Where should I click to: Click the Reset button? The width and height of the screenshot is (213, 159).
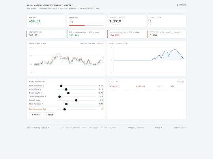point(49,115)
